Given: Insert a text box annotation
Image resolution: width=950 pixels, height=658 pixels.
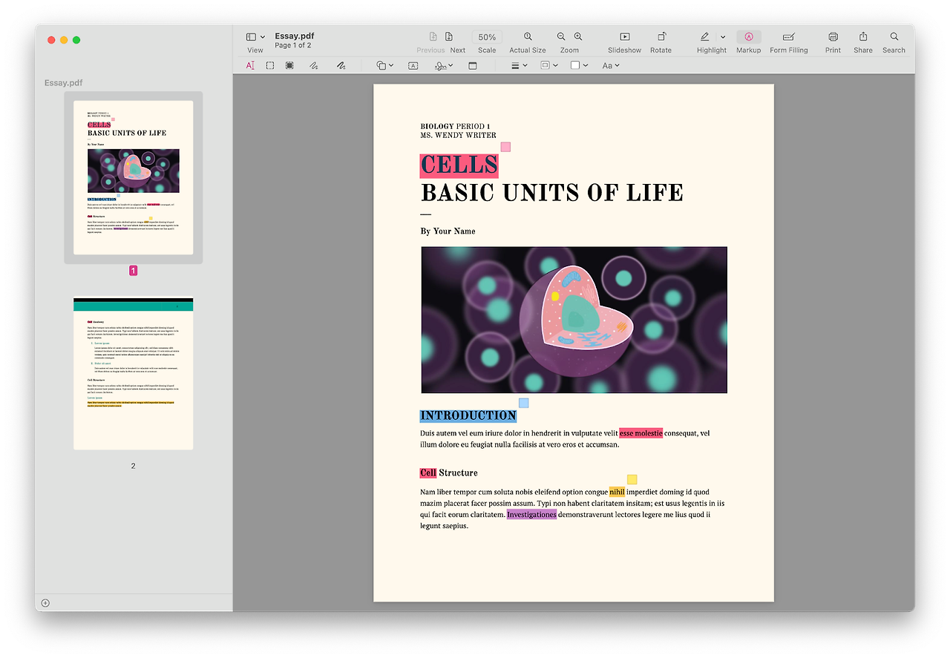Looking at the screenshot, I should pos(413,65).
